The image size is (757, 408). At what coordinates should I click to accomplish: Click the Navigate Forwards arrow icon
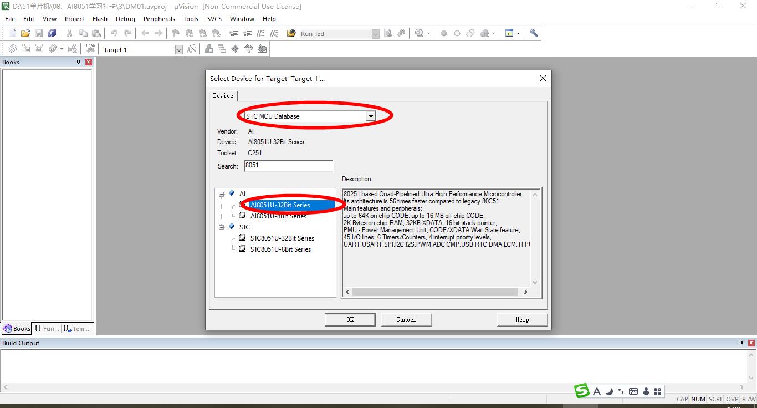point(158,33)
